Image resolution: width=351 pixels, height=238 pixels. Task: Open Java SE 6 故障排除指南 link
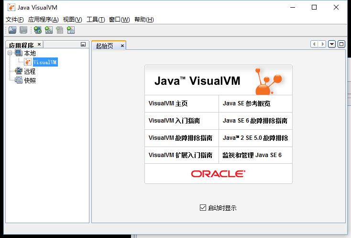coord(255,121)
